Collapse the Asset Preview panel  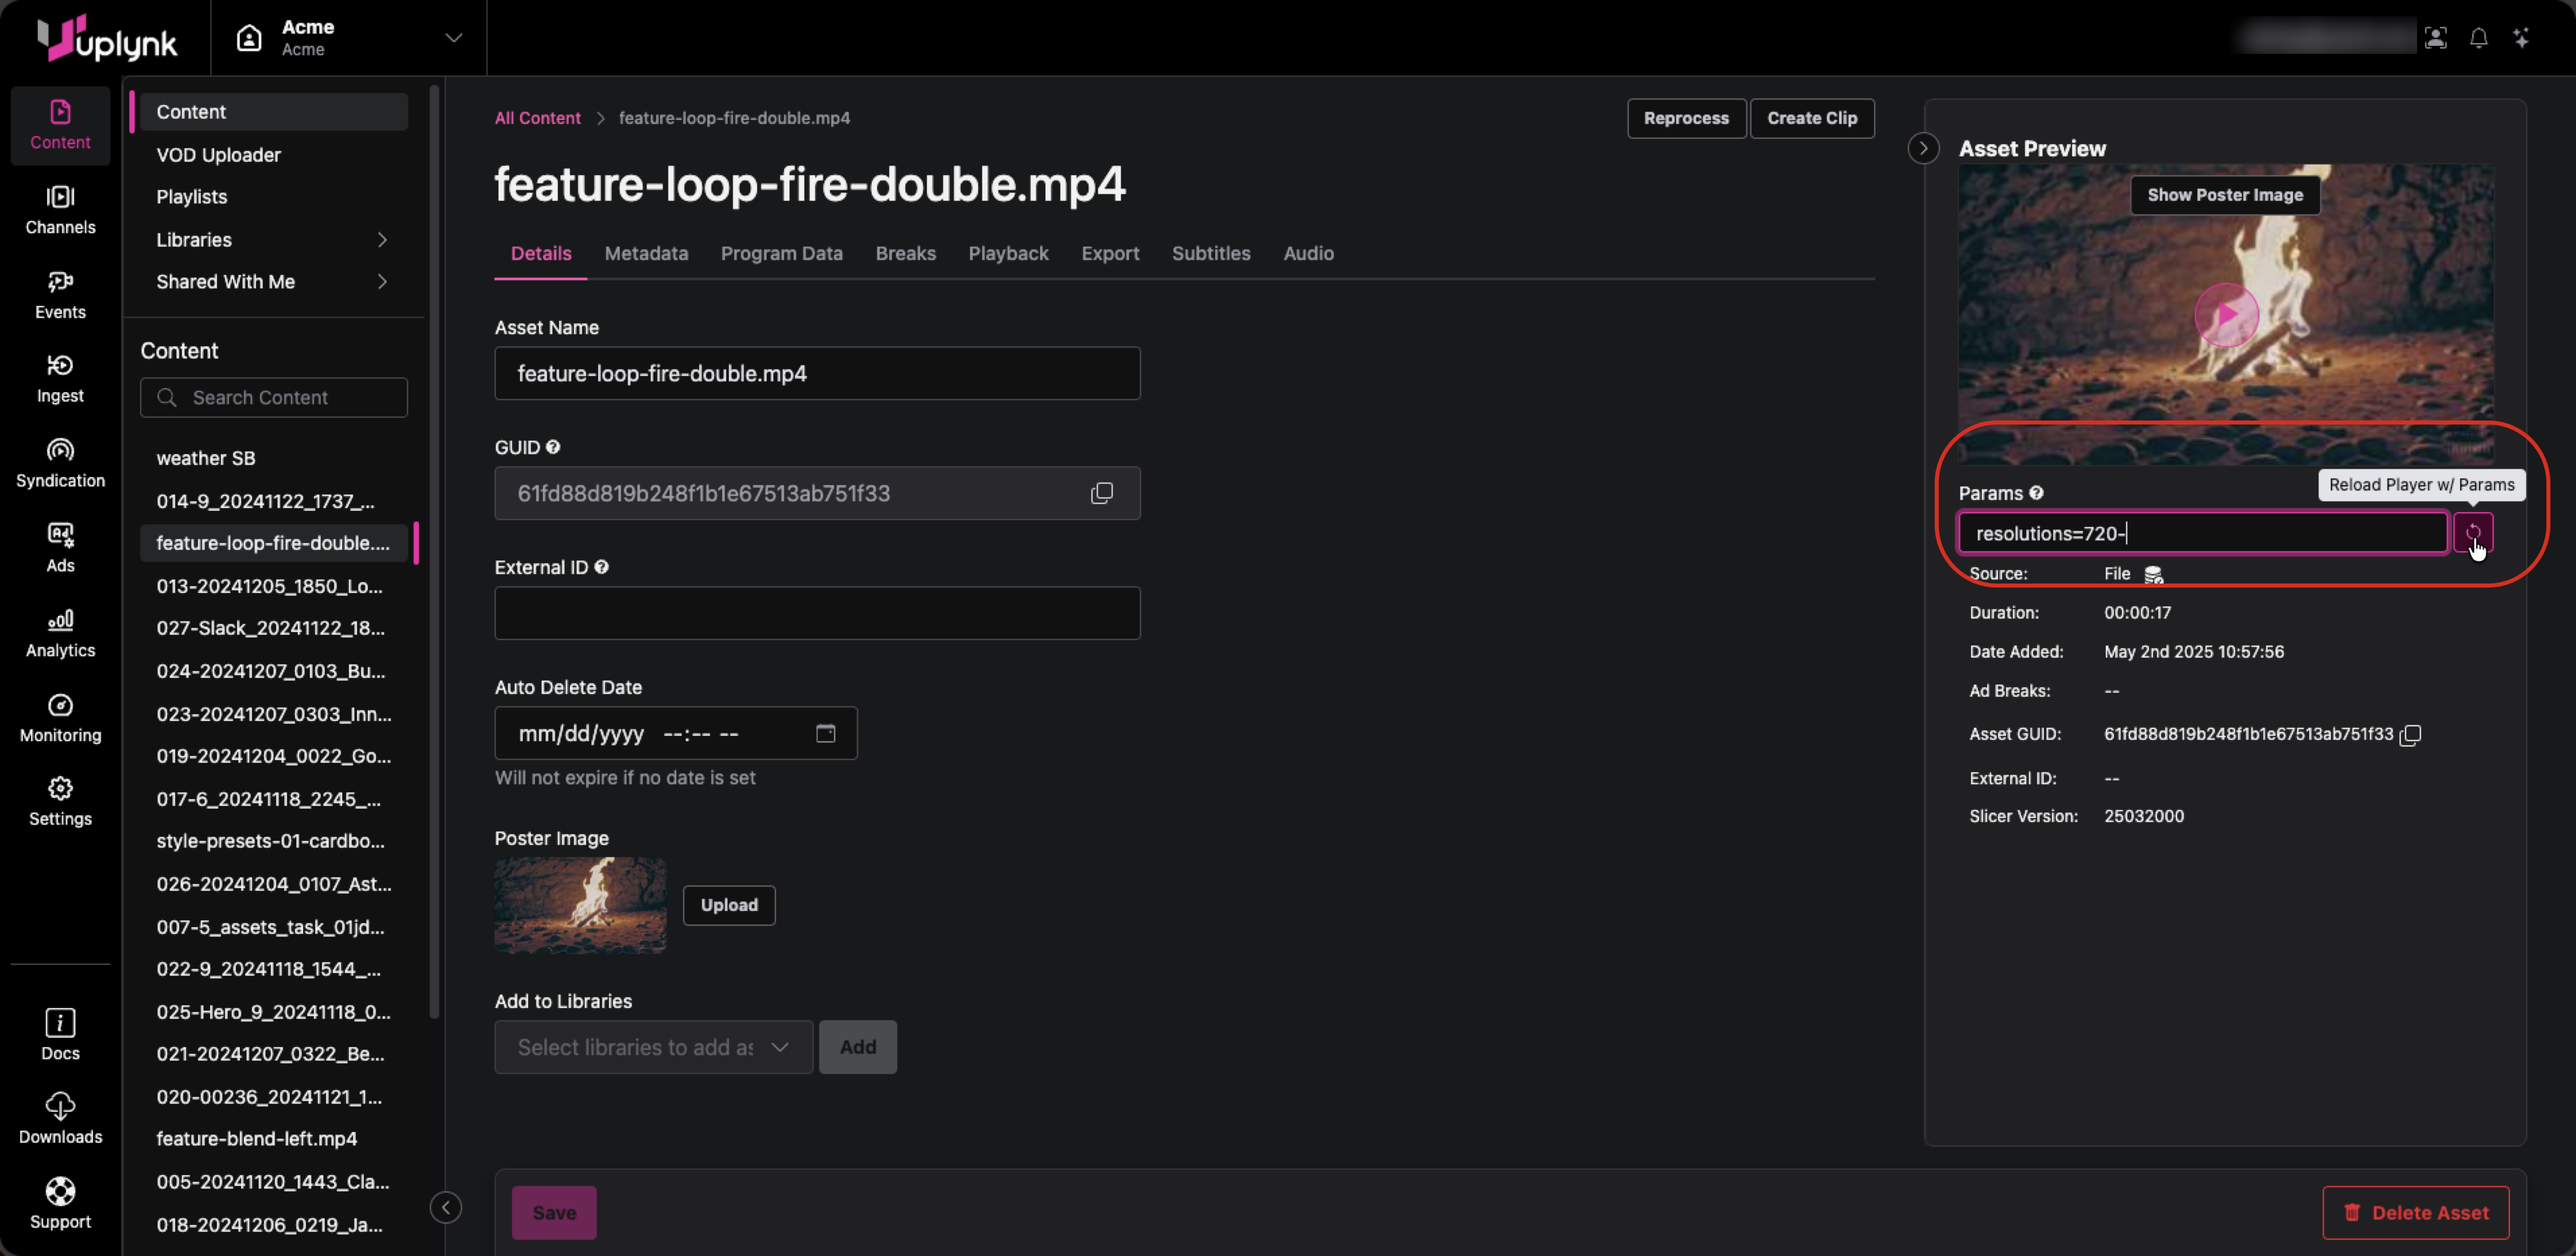tap(1922, 148)
